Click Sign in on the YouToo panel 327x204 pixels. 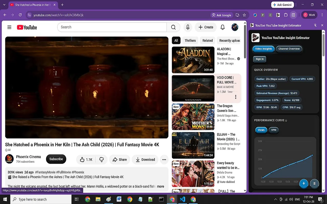[x=260, y=59]
